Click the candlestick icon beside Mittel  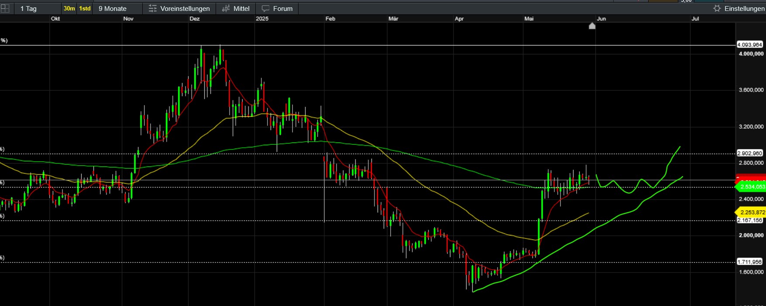pos(226,8)
